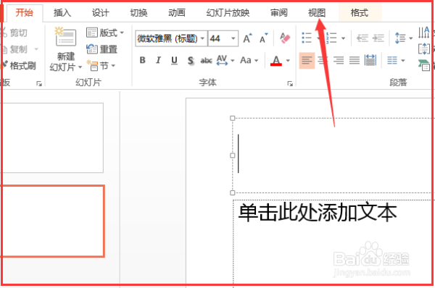The width and height of the screenshot is (435, 288).
Task: Open the 动画 tab
Action: click(x=177, y=13)
